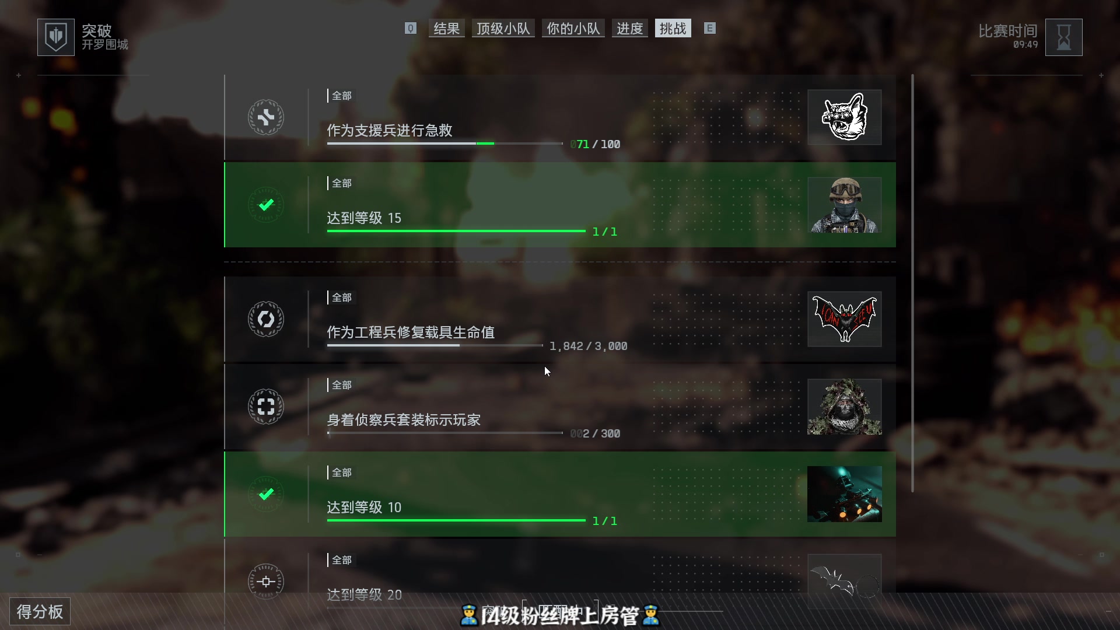Switch to the 顶级小队 tab

click(503, 29)
